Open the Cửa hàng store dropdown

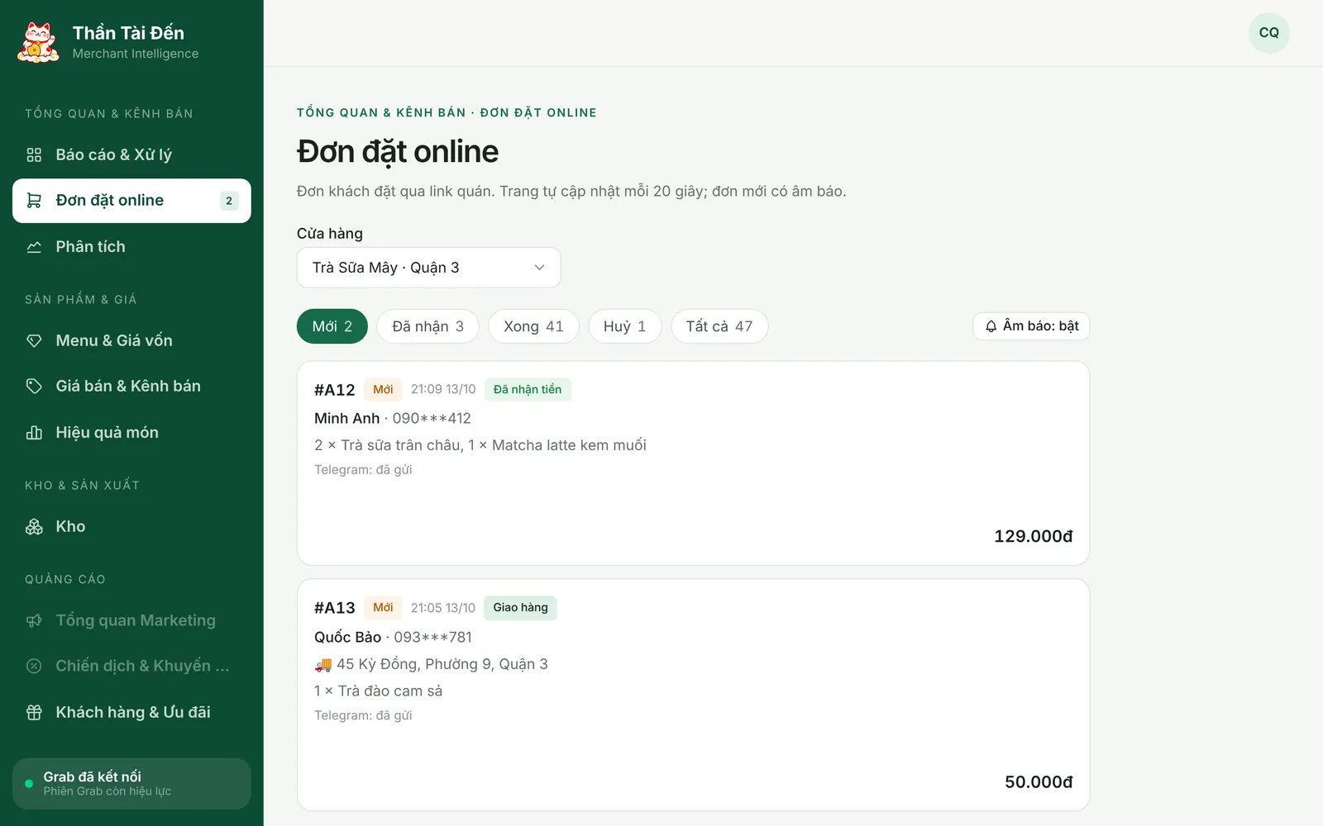tap(428, 268)
